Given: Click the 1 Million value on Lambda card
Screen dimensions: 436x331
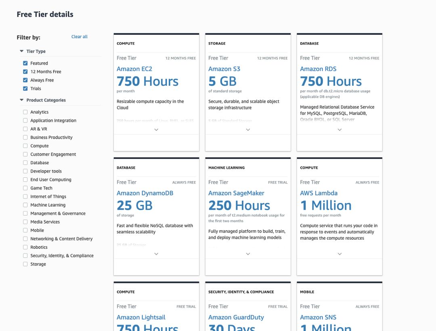Looking at the screenshot, I should point(326,205).
